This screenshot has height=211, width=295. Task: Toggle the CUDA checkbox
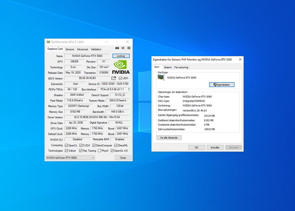[x=81, y=145]
